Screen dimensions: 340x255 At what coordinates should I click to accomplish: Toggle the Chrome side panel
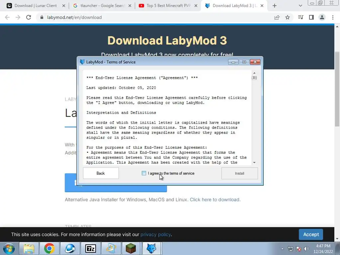tap(311, 17)
